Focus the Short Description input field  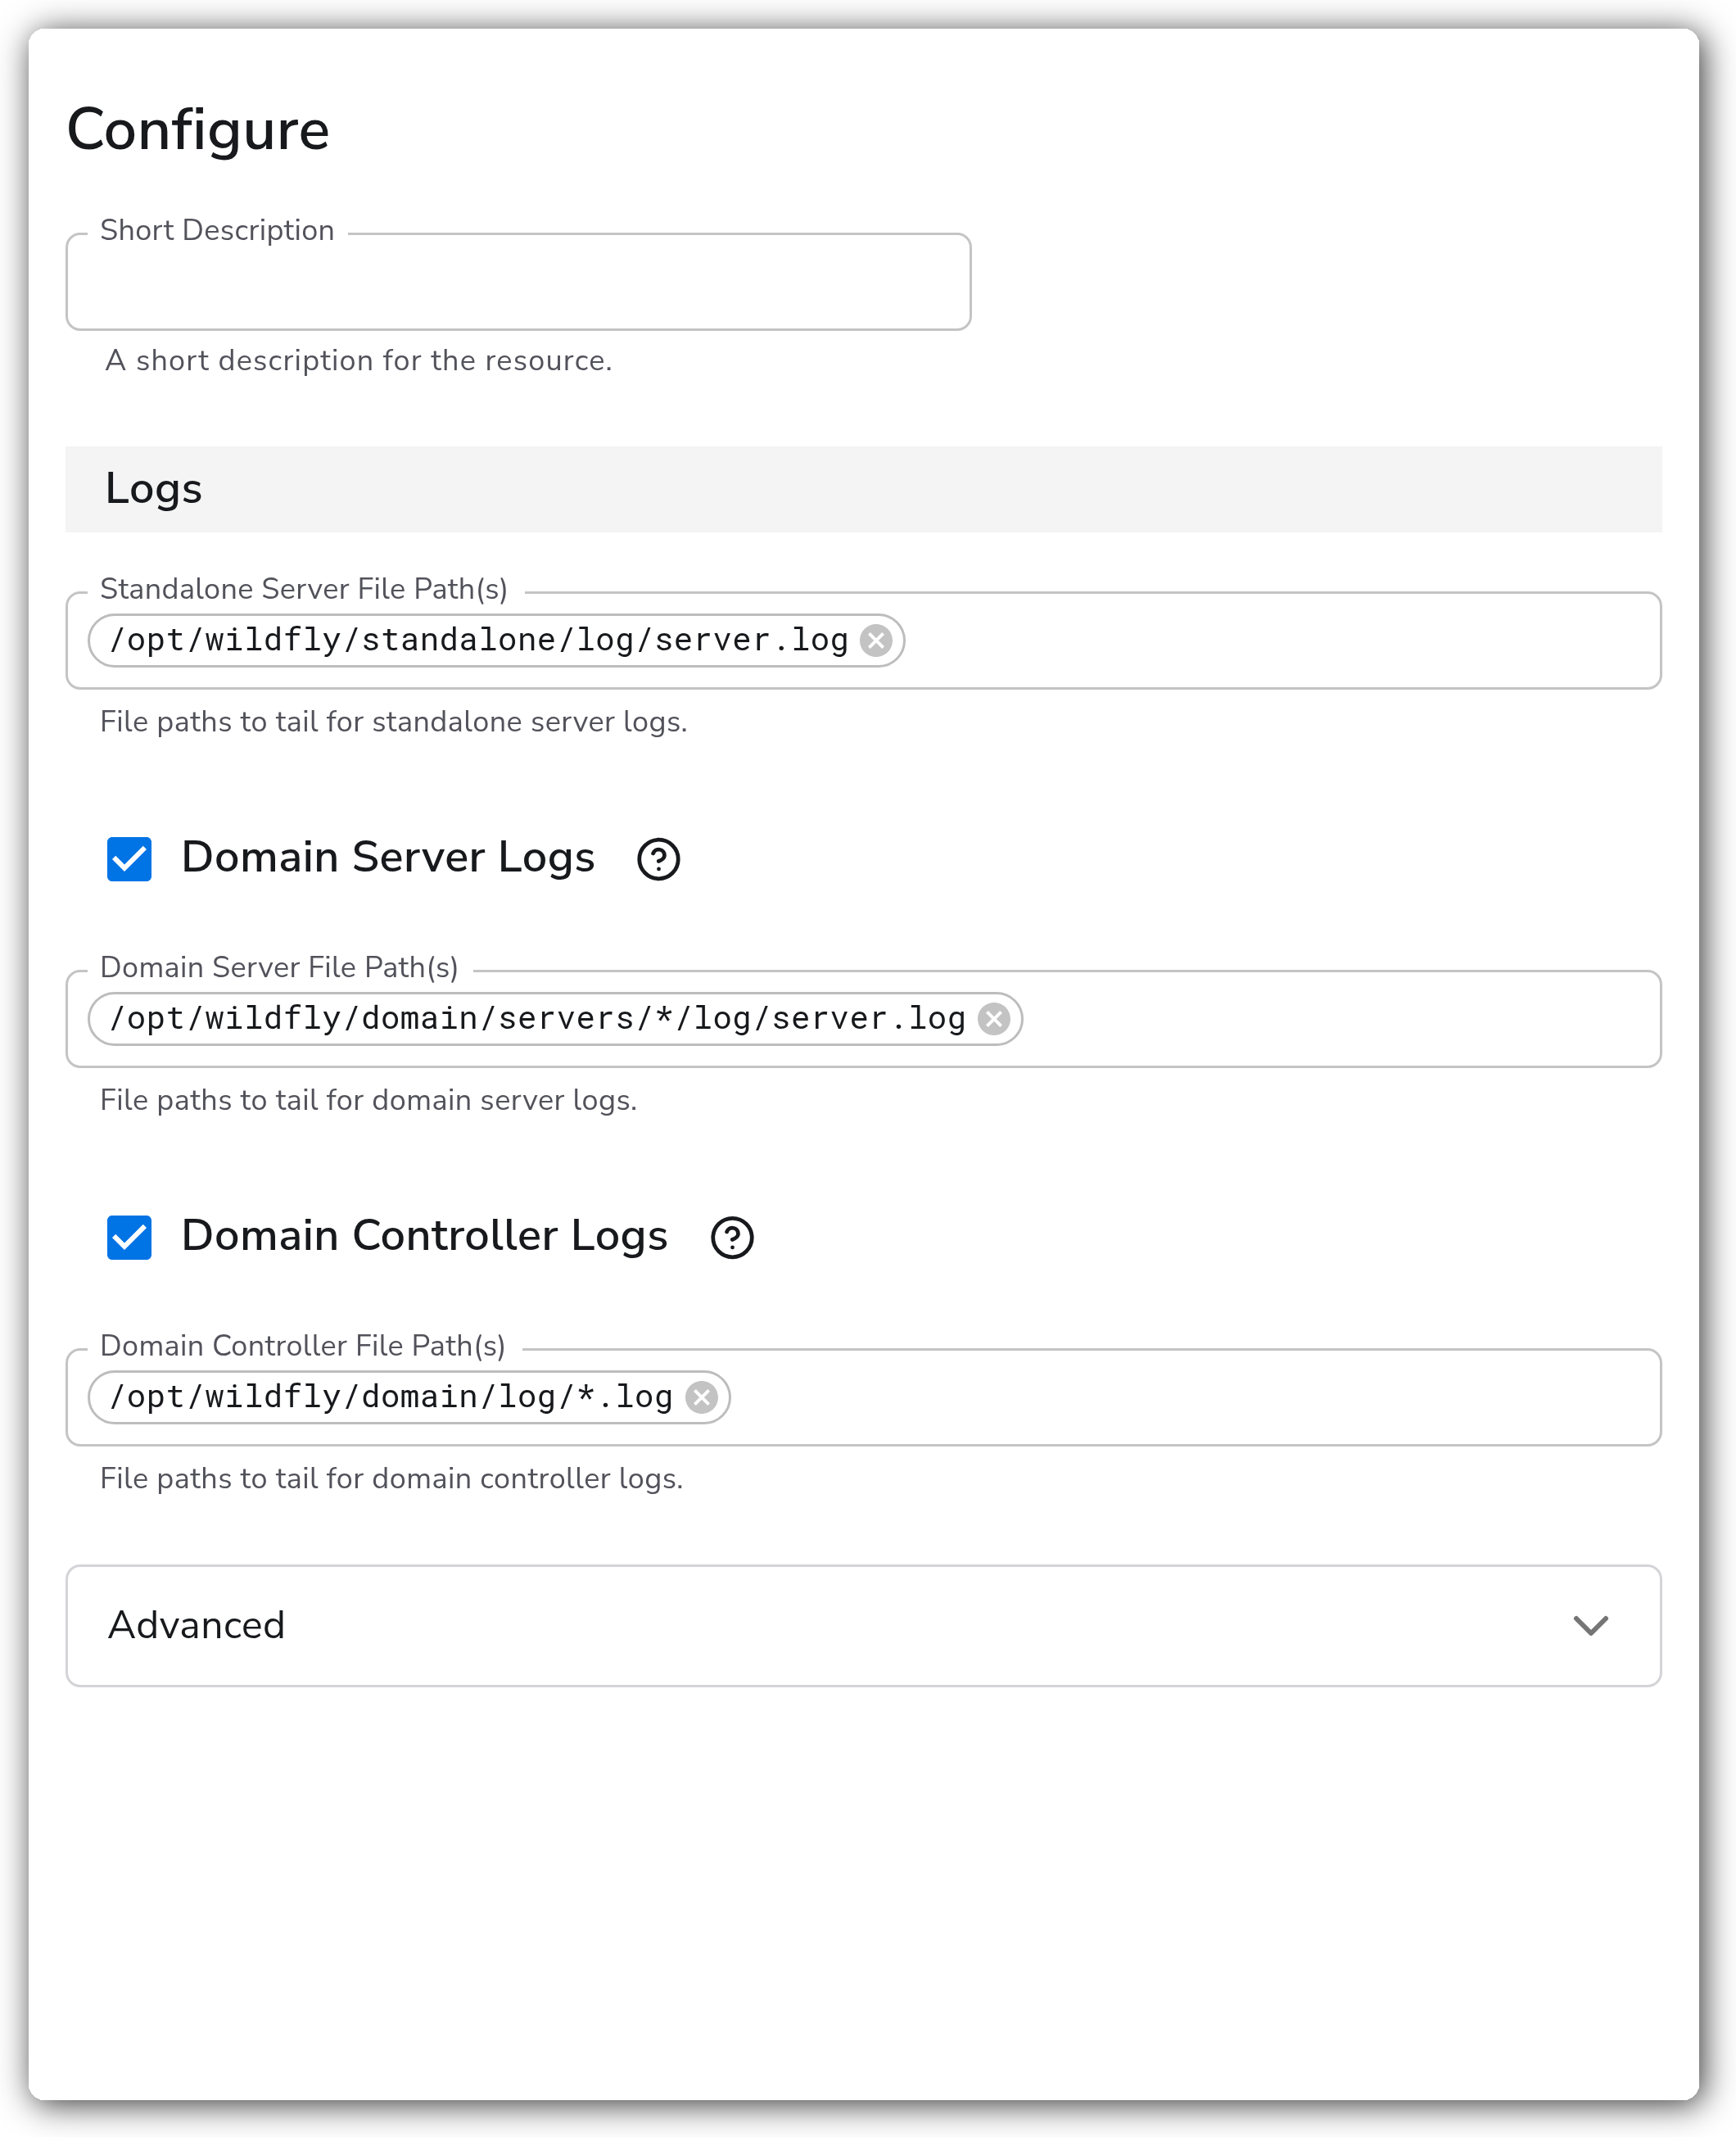point(518,282)
